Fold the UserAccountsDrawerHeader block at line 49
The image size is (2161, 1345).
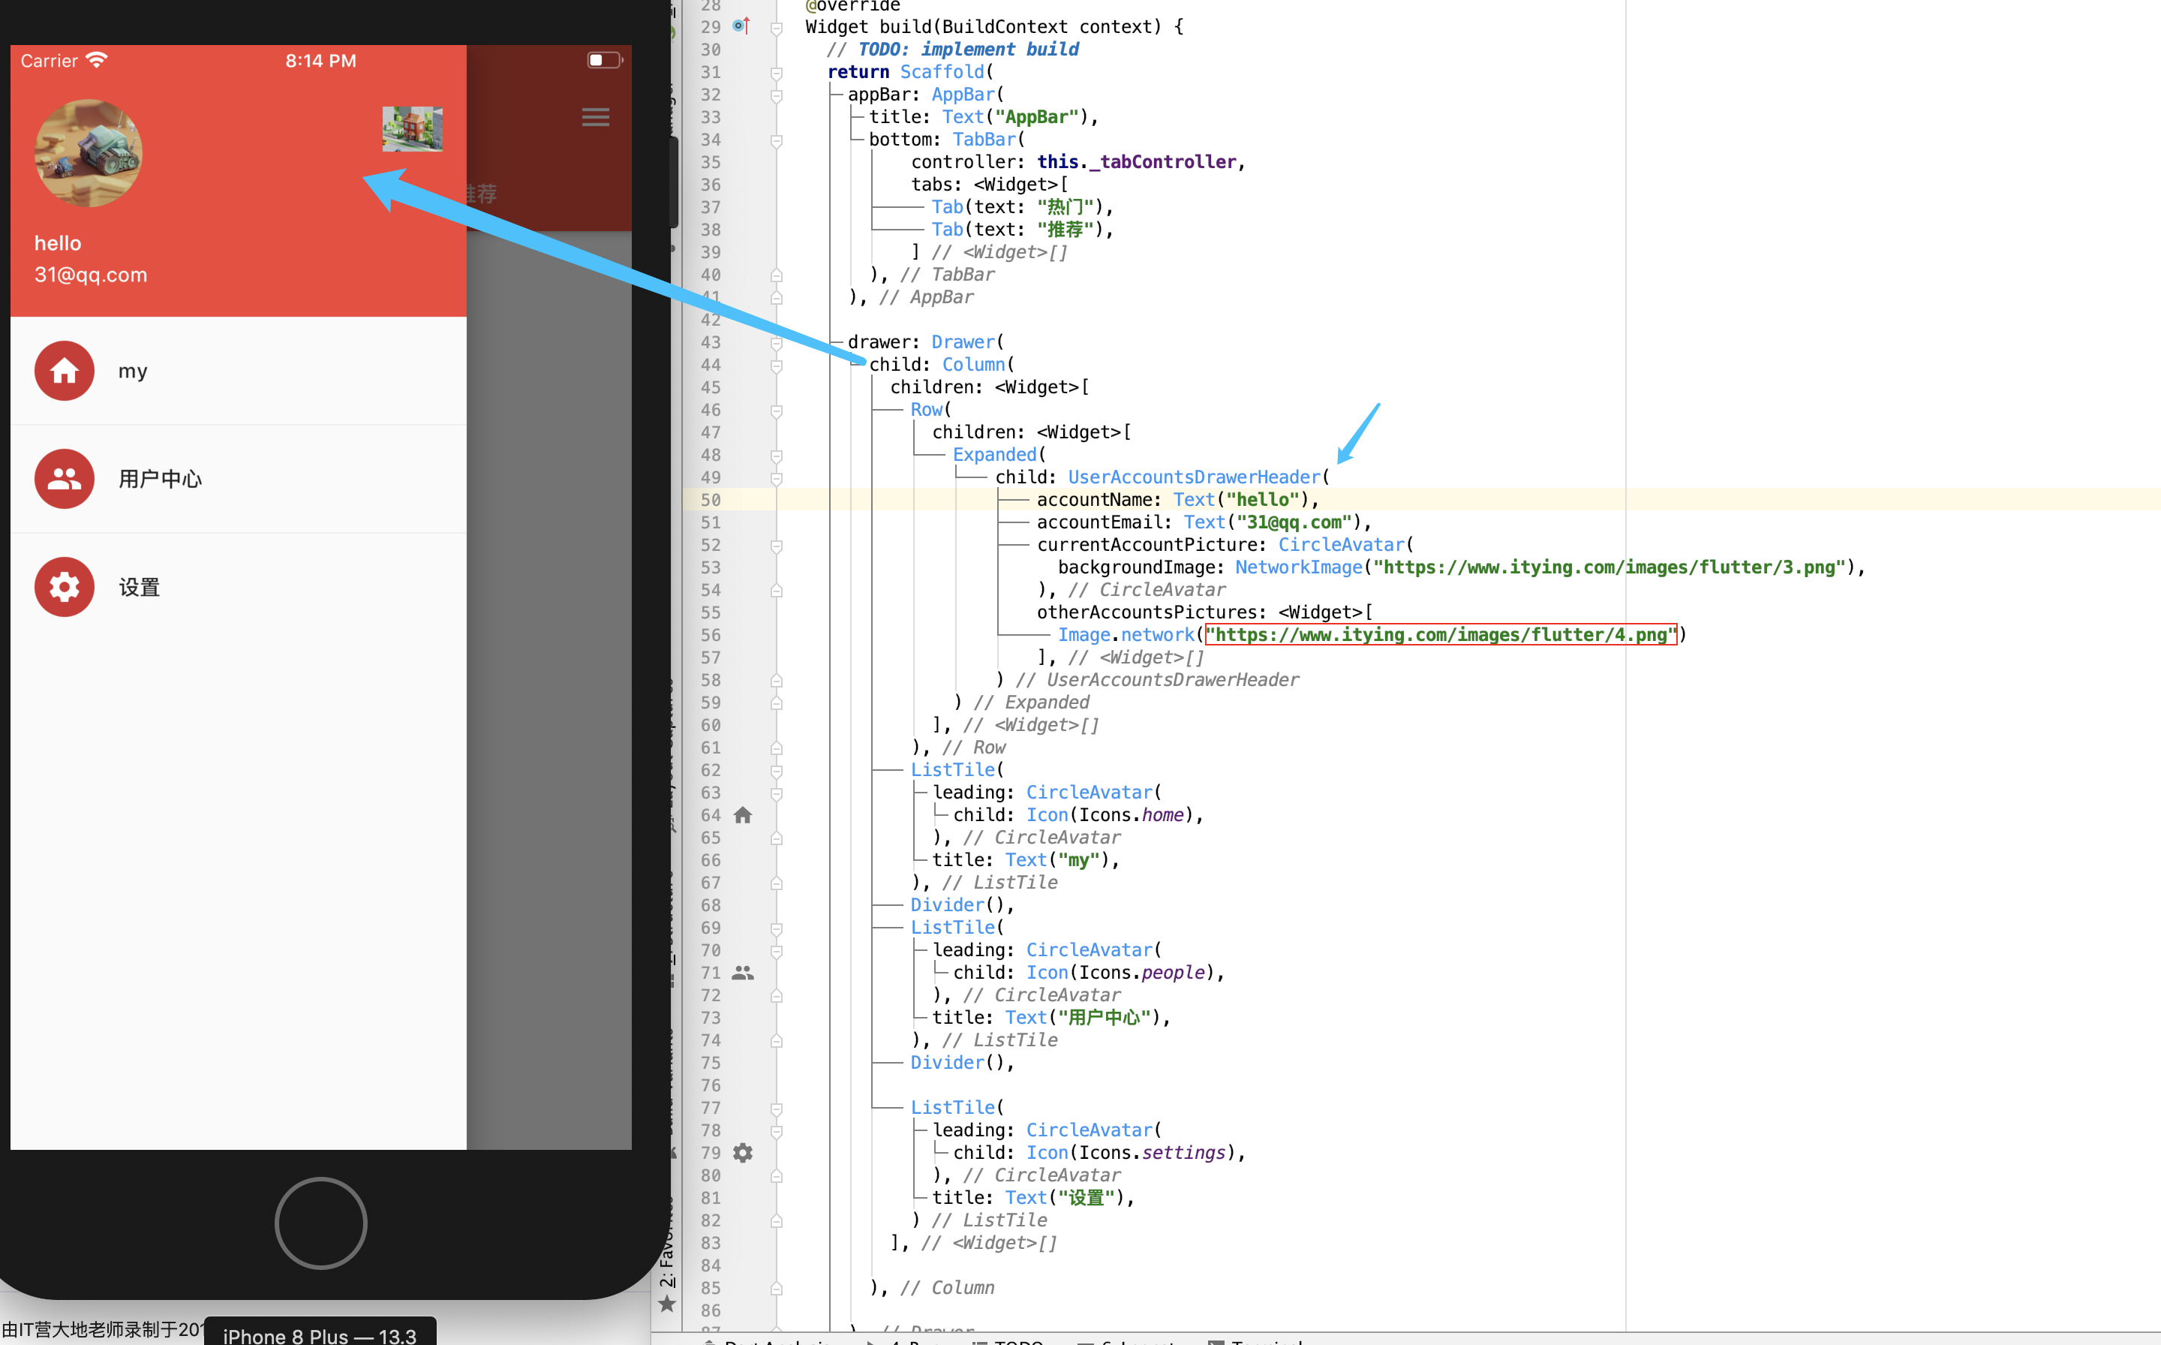pyautogui.click(x=777, y=479)
